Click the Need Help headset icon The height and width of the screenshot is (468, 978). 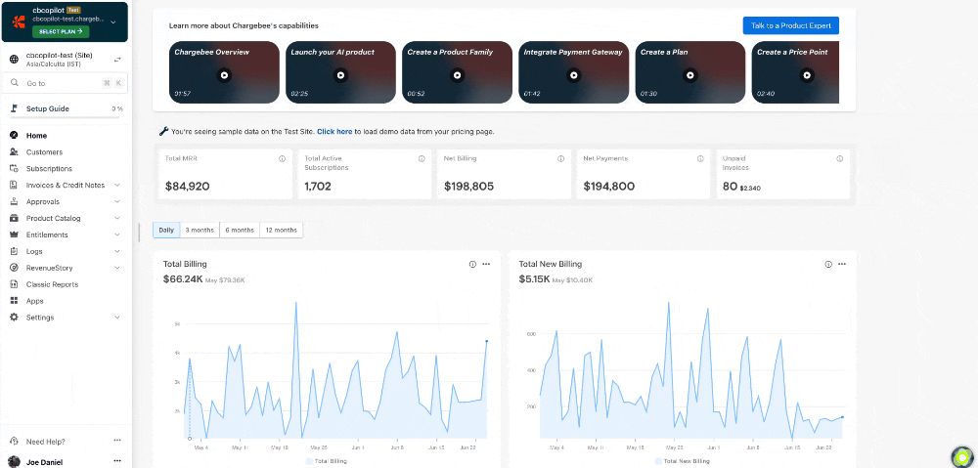coord(14,442)
